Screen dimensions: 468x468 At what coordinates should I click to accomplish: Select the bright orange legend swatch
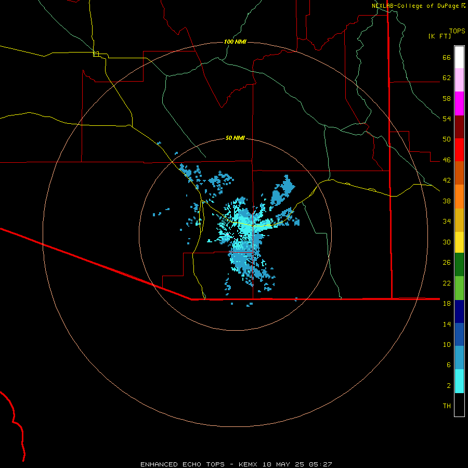[x=459, y=197]
